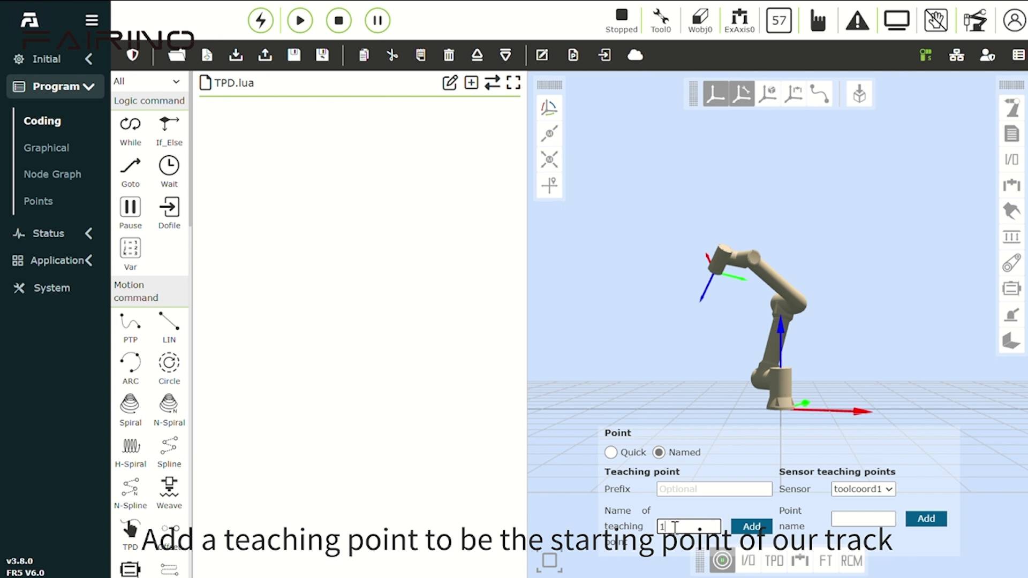This screenshot has width=1028, height=578.
Task: Choose the Spiral motion command icon
Action: coord(130,404)
